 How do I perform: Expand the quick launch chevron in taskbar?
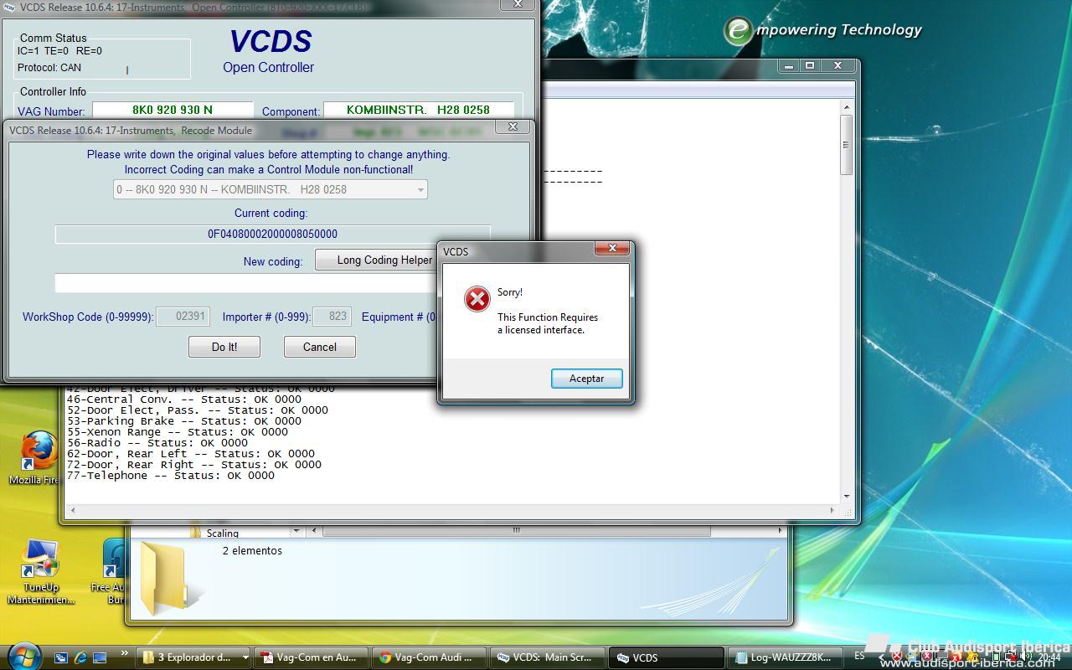125,654
